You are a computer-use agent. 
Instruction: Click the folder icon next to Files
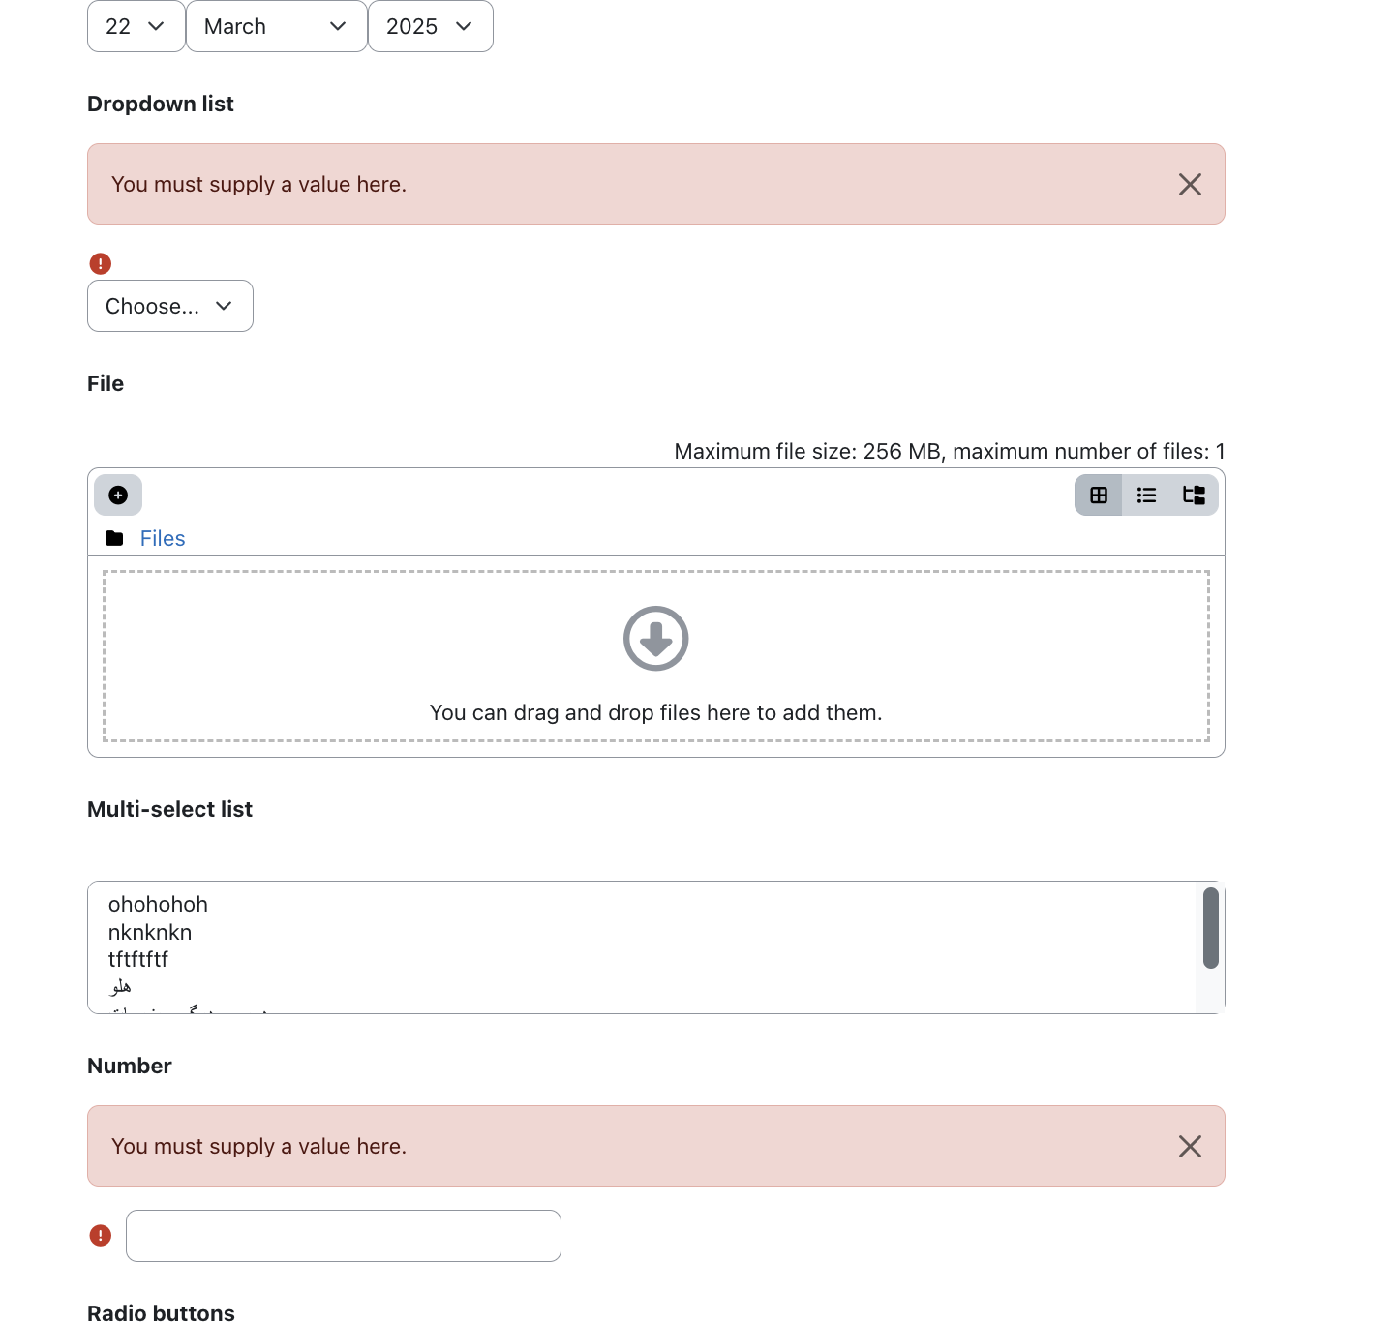[x=114, y=538]
